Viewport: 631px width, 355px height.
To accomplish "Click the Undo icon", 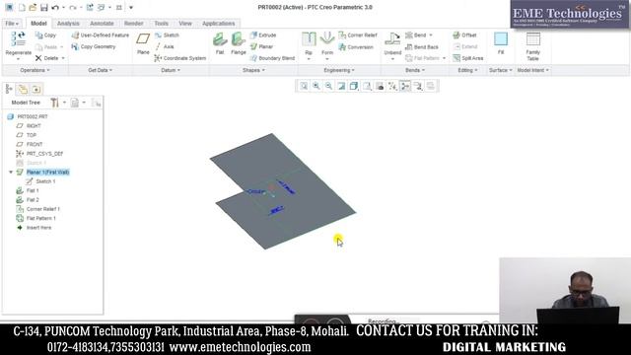I will (x=55, y=8).
